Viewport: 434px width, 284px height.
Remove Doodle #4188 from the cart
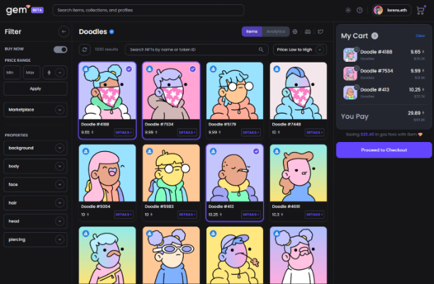[x=357, y=50]
